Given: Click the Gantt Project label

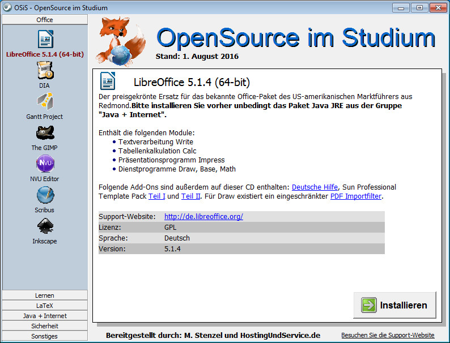Looking at the screenshot, I should tap(44, 117).
